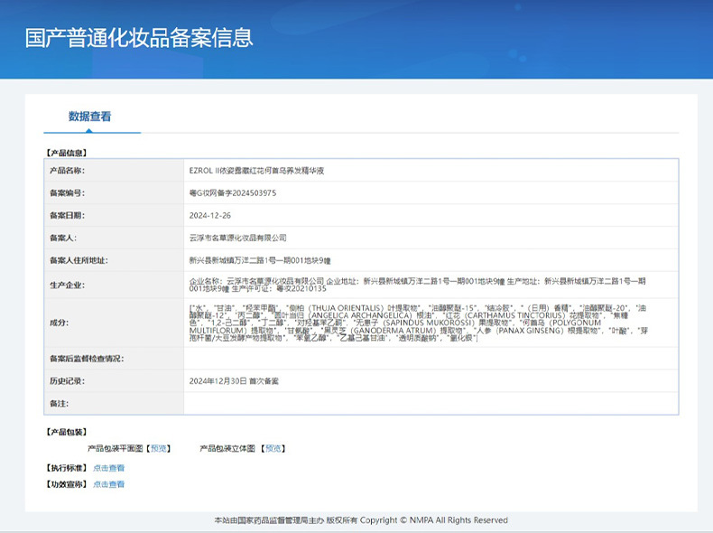The height and width of the screenshot is (533, 713).
Task: Click the 历史记录 label
Action: (68, 381)
